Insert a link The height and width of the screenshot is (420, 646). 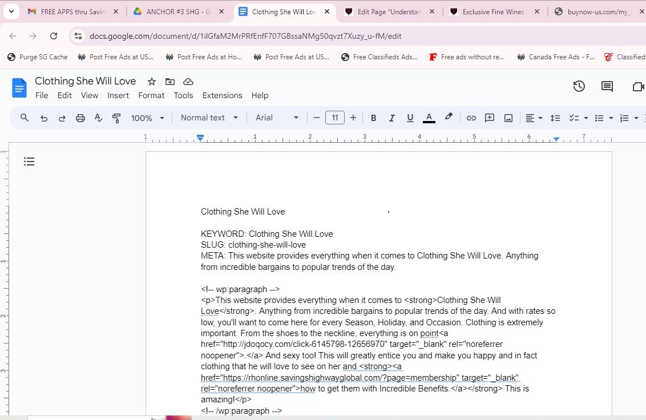(471, 118)
